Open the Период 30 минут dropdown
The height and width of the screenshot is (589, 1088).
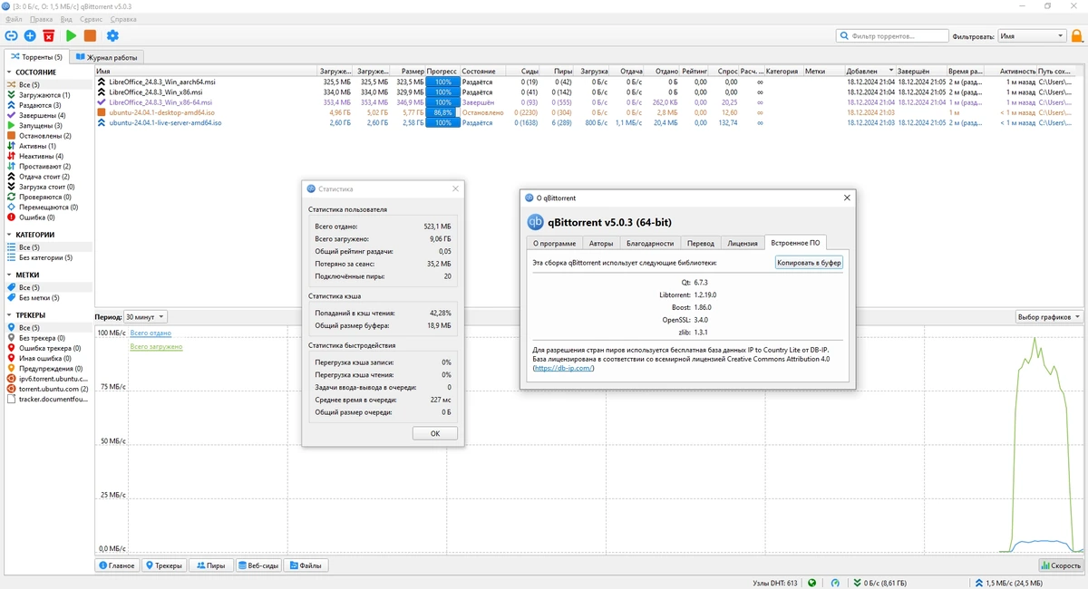coord(145,317)
